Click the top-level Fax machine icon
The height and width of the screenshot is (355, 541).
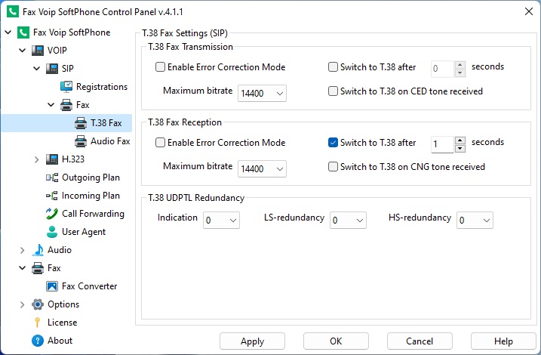[38, 268]
